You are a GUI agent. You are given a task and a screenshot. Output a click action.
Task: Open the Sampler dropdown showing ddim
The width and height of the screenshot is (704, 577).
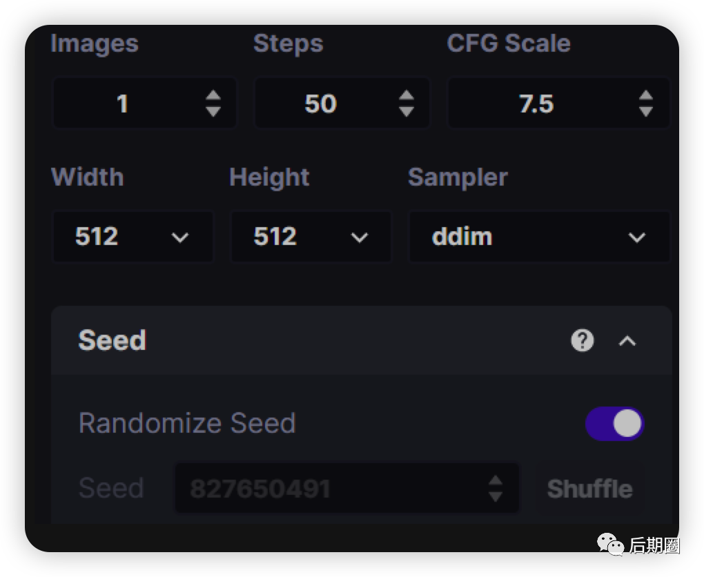click(x=538, y=237)
